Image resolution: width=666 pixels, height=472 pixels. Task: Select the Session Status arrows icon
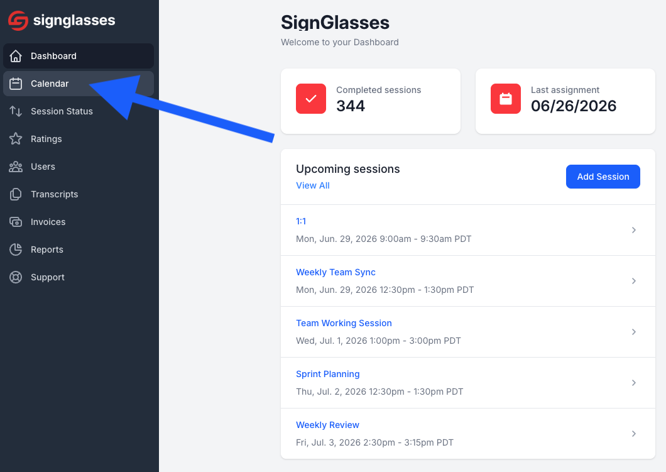(x=16, y=111)
